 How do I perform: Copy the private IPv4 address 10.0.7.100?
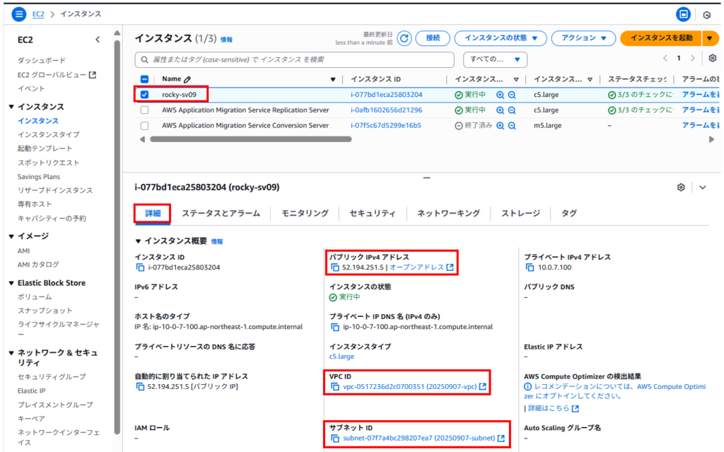pos(530,267)
